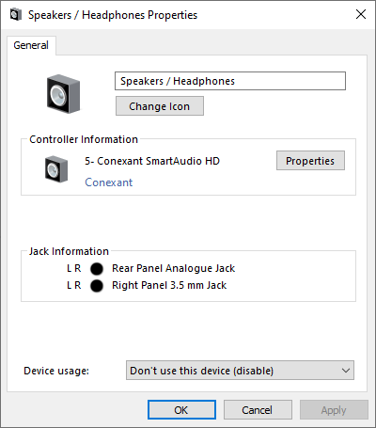376x428 pixels.
Task: Select the General tab
Action: 31,45
